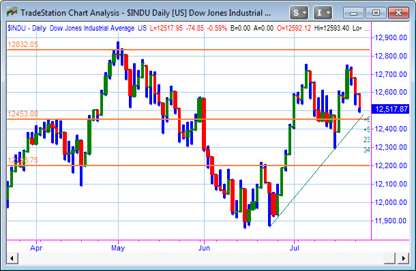Screen dimensions: 416x271
Task: Select the teal rising trendline
Action: [x=316, y=171]
